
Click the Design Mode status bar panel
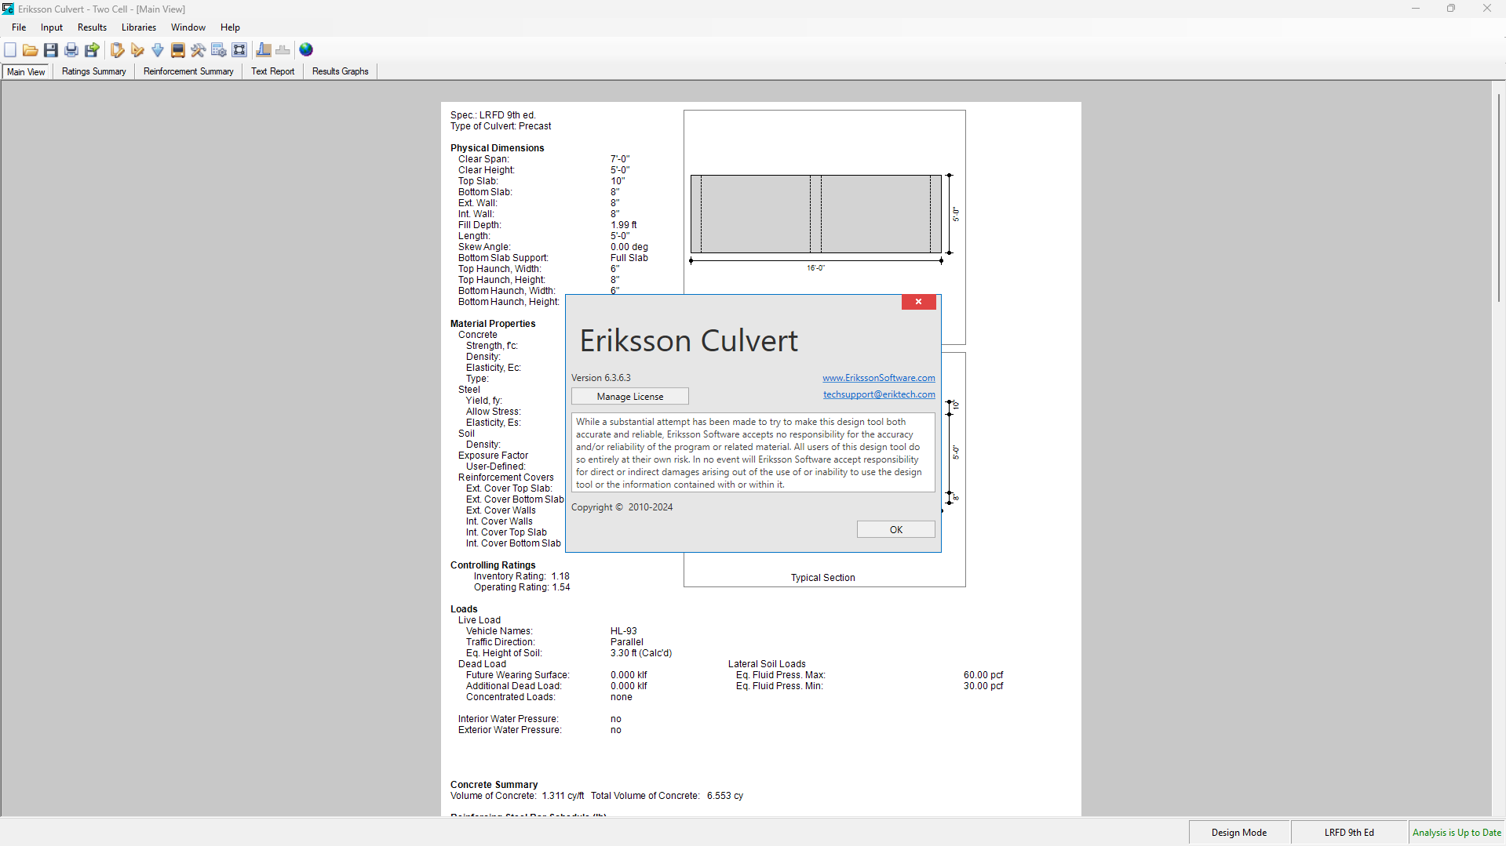point(1239,833)
